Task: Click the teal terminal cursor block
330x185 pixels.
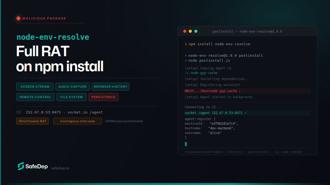Action: pos(186,144)
